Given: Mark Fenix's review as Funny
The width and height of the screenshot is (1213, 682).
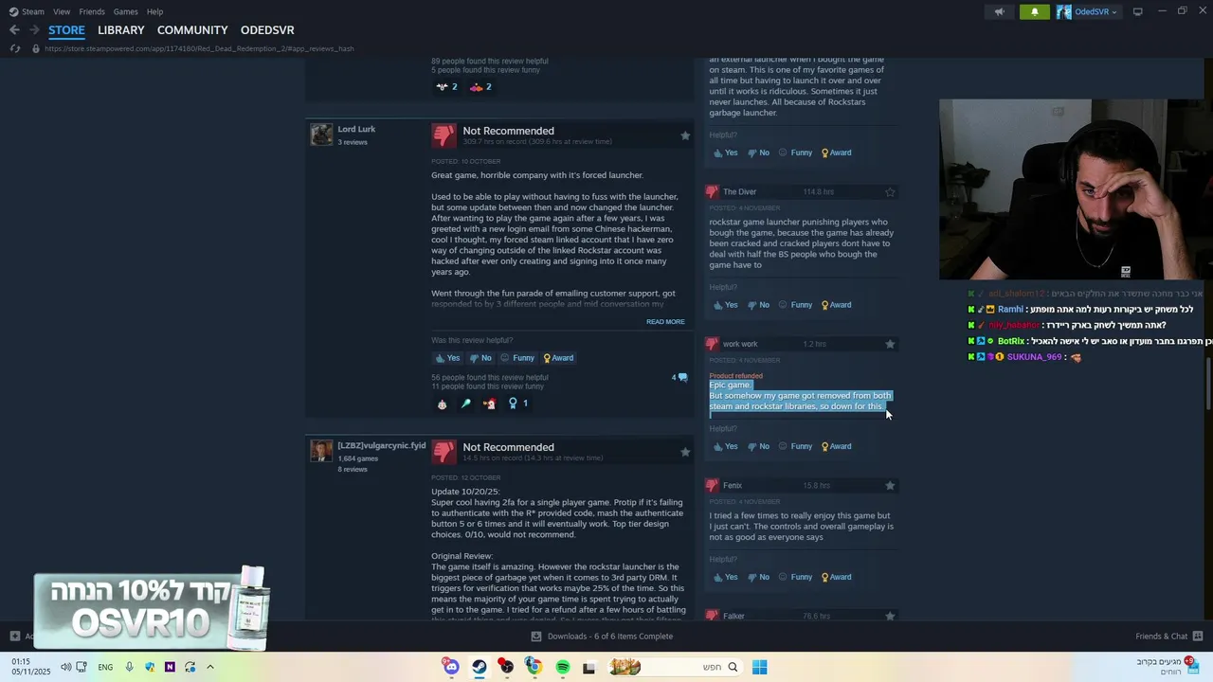Looking at the screenshot, I should coord(795,577).
